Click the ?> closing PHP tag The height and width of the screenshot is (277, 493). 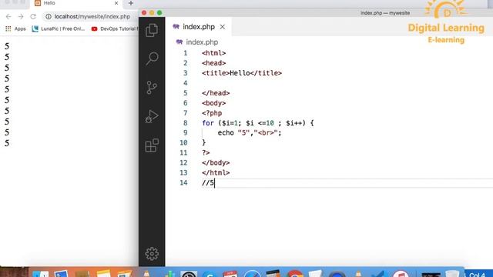[x=206, y=153]
